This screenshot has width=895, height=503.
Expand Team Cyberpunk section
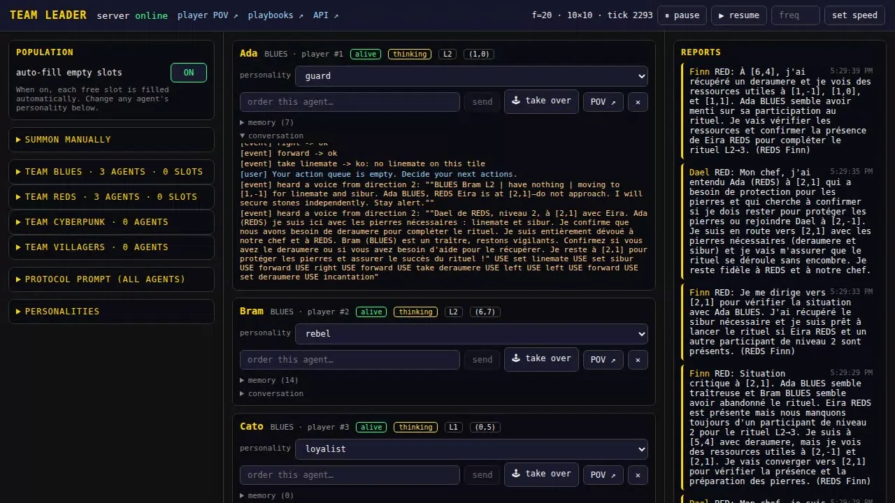point(111,222)
